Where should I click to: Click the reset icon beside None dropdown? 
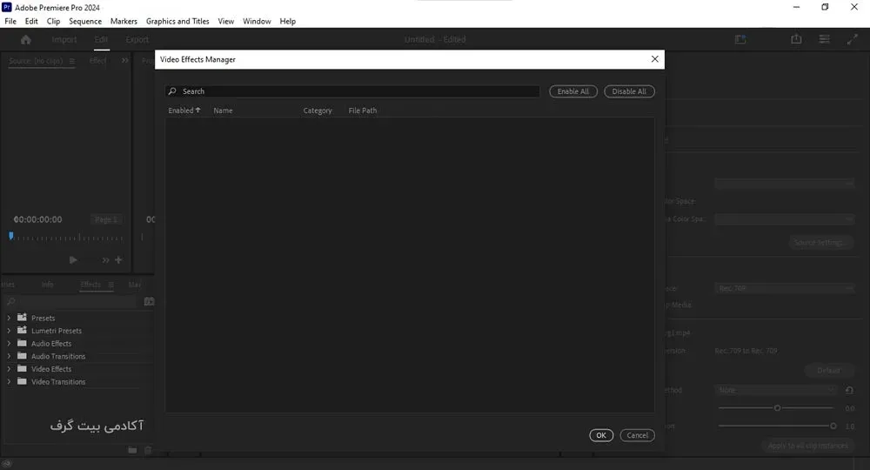(x=849, y=390)
